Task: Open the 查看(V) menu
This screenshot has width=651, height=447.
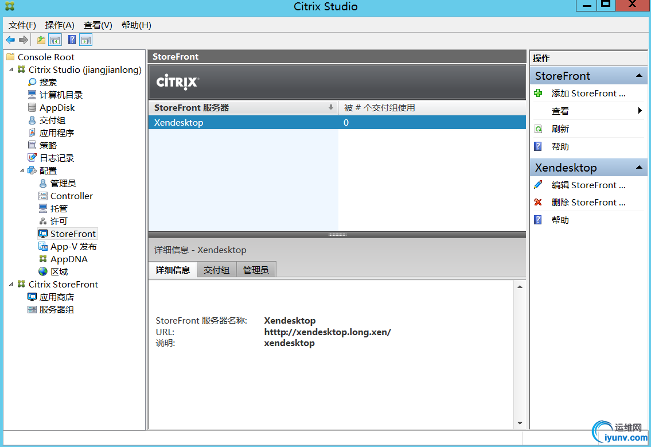Action: (x=98, y=25)
